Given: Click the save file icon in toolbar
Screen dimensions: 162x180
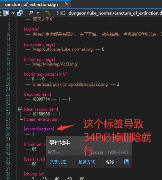Looking at the screenshot, I should pyautogui.click(x=6, y=13).
